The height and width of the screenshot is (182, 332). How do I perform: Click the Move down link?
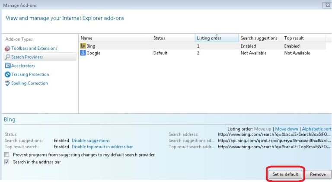[x=287, y=129]
